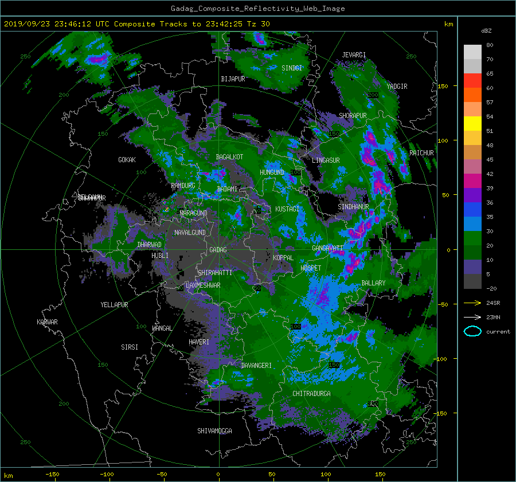Select the yellow 51-54 dBZ legend swatch
This screenshot has height=482, width=516.
pos(472,123)
